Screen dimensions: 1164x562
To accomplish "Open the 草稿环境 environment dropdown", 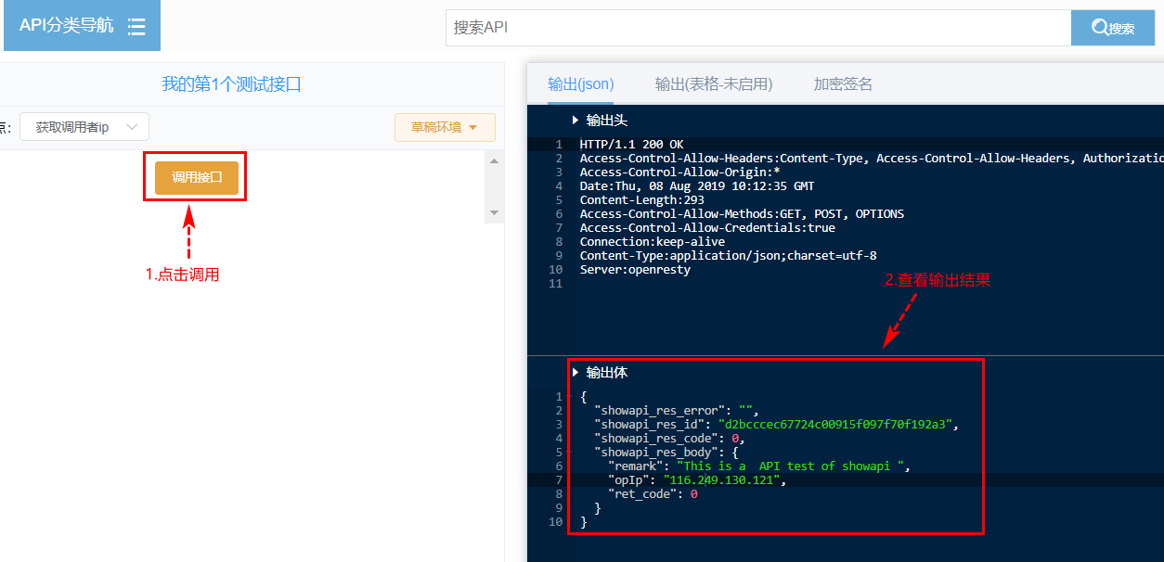I will pos(445,127).
